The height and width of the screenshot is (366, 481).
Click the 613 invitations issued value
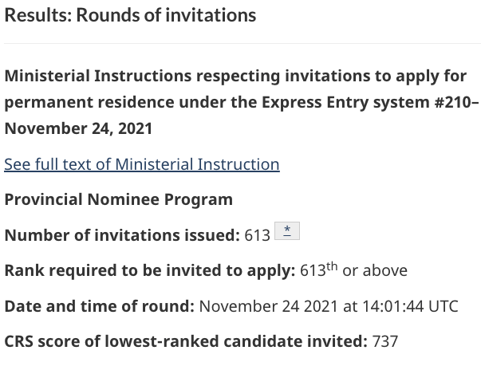pos(258,235)
